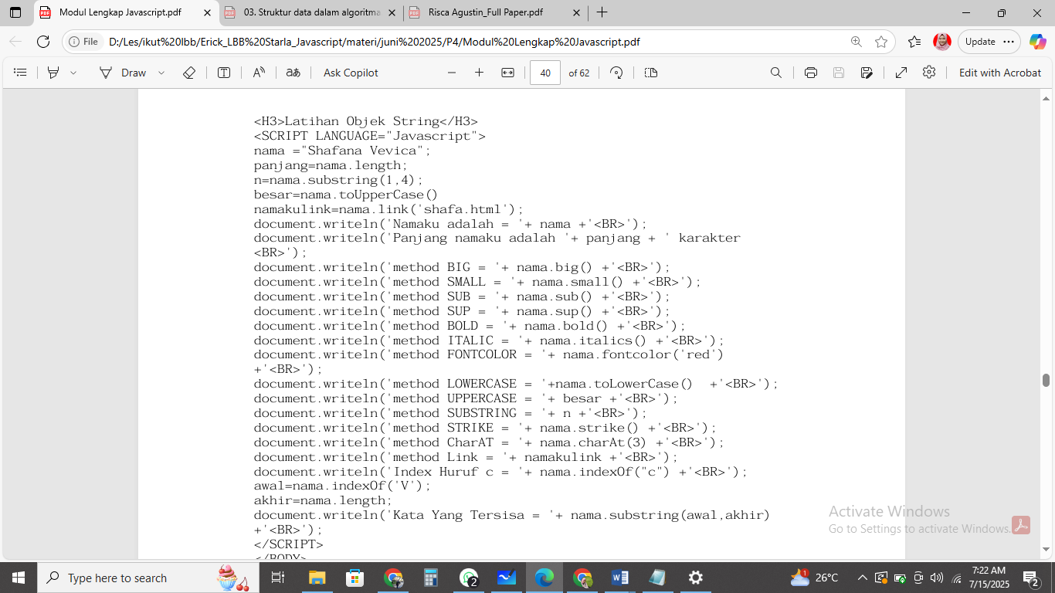Select the Erase tool
This screenshot has height=593, width=1055.
point(189,73)
